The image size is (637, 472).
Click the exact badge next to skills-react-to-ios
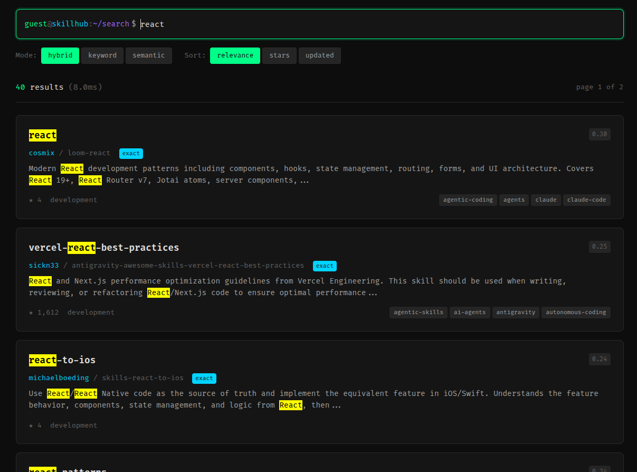tap(204, 378)
